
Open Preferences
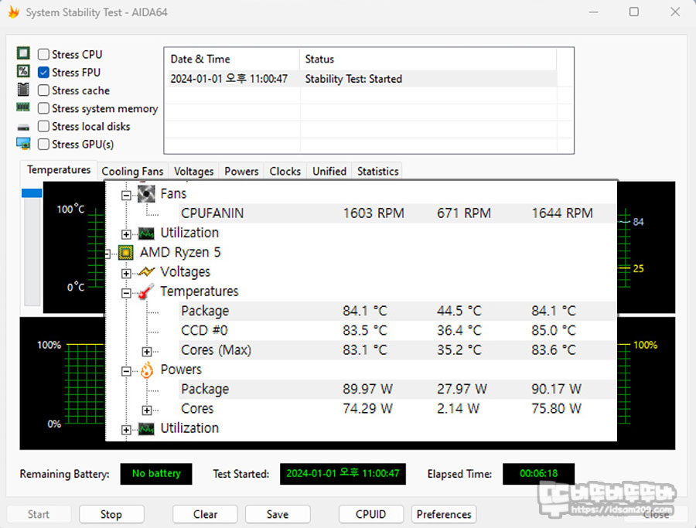click(x=444, y=514)
